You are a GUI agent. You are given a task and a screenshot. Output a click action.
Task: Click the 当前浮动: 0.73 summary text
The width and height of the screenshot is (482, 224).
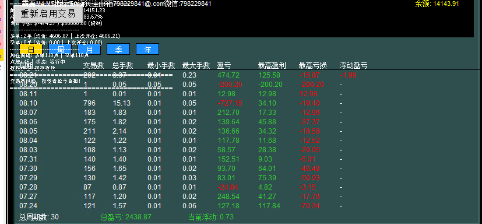click(x=211, y=217)
